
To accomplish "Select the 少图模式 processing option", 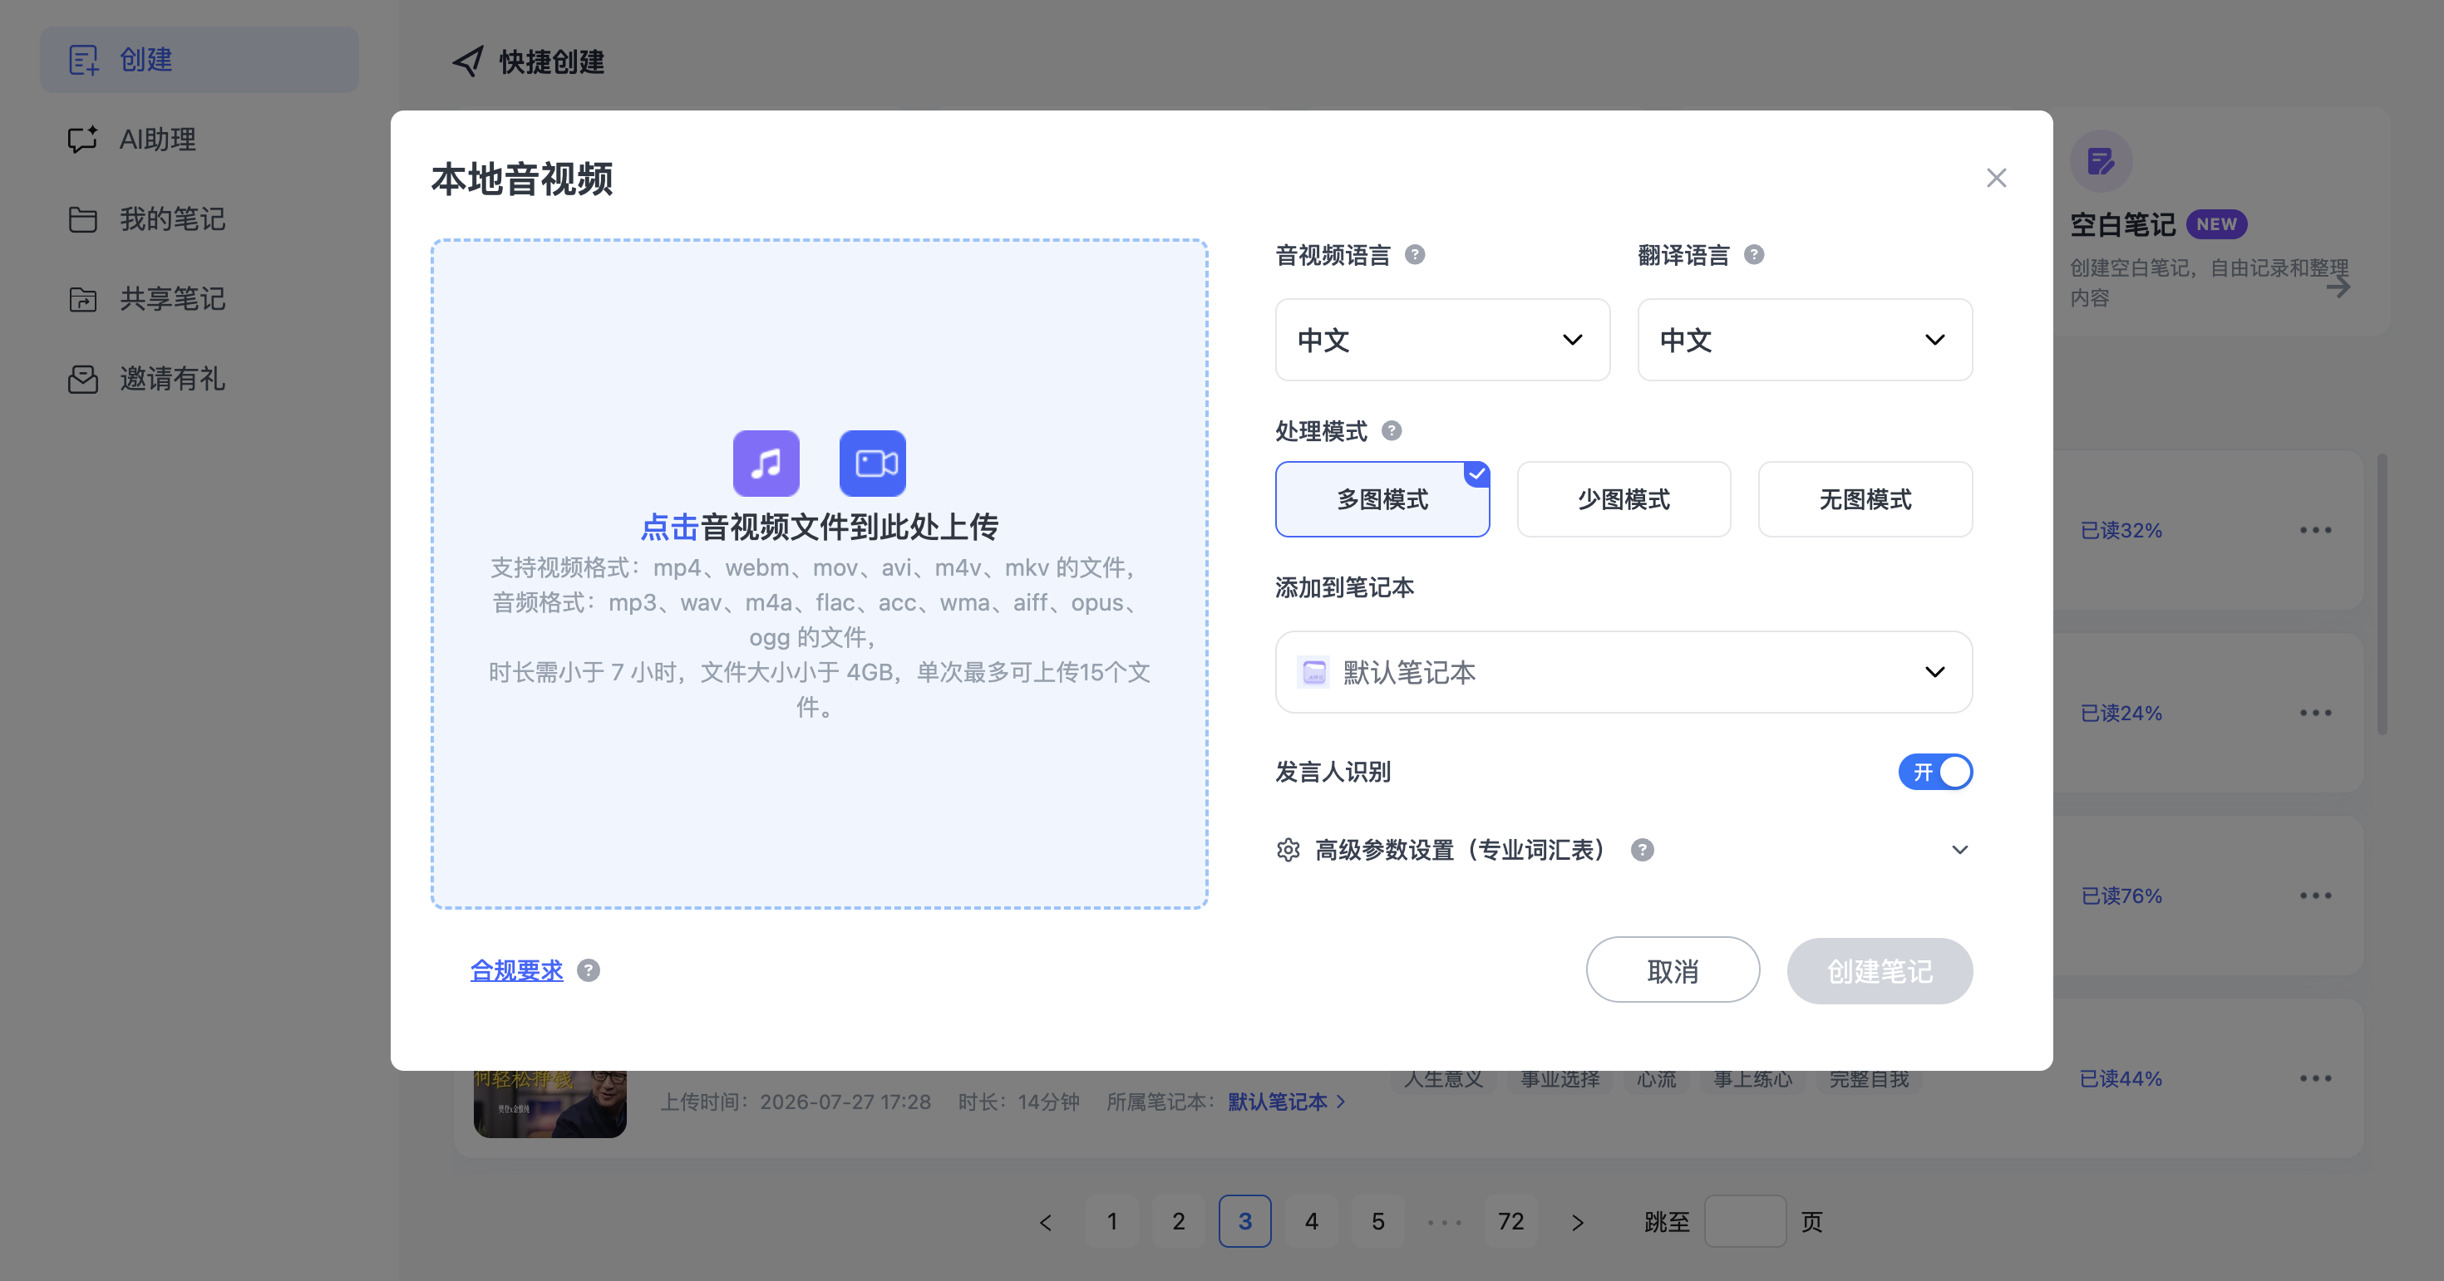I will (x=1624, y=500).
